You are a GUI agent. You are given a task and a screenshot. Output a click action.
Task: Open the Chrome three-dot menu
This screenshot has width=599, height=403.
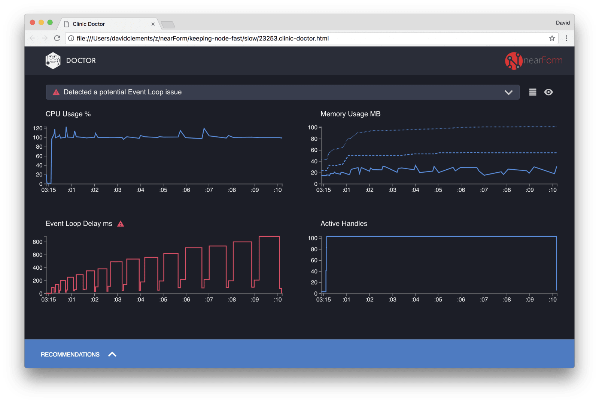pyautogui.click(x=566, y=38)
